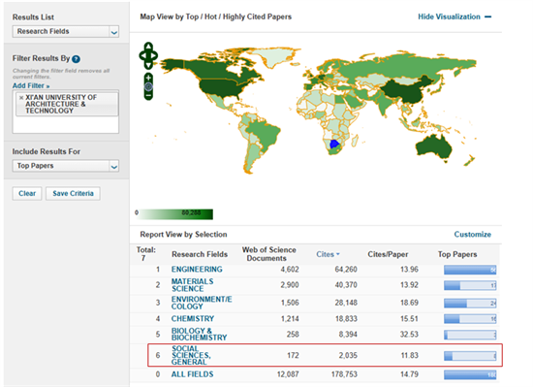This screenshot has height=387, width=533.
Task: Zoom out of the map with the minus button
Action: [x=148, y=96]
